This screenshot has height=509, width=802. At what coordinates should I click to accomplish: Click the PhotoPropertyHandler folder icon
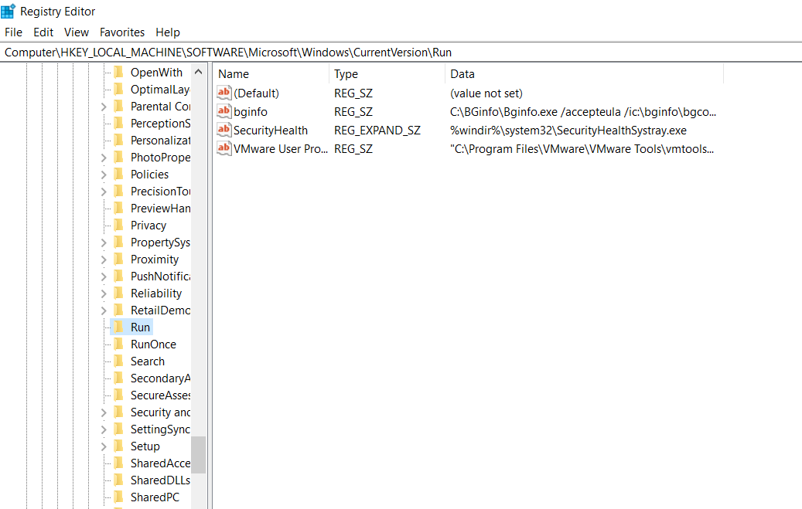point(118,157)
